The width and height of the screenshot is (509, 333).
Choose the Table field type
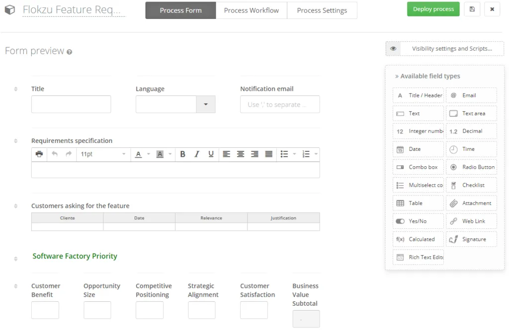[418, 203]
